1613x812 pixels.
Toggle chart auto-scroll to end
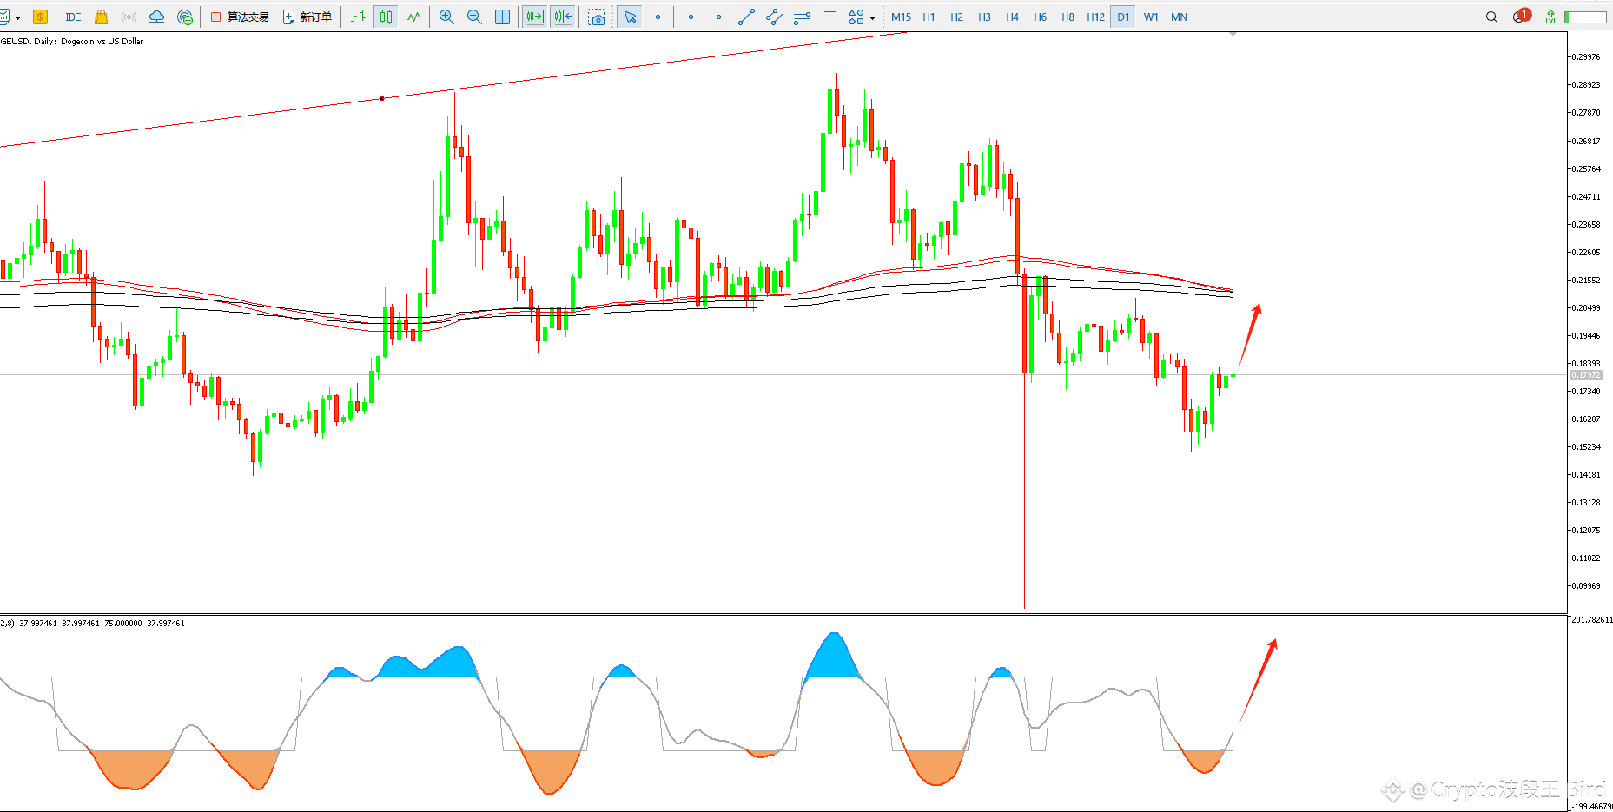(x=535, y=17)
